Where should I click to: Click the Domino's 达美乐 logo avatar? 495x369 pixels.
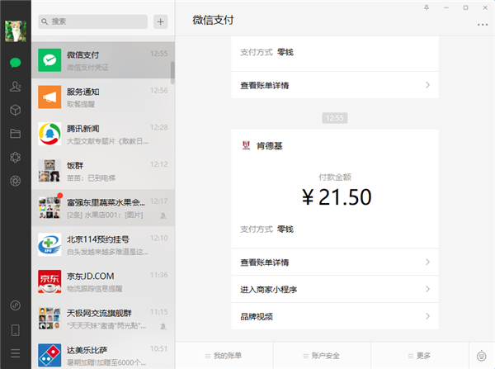click(x=49, y=355)
